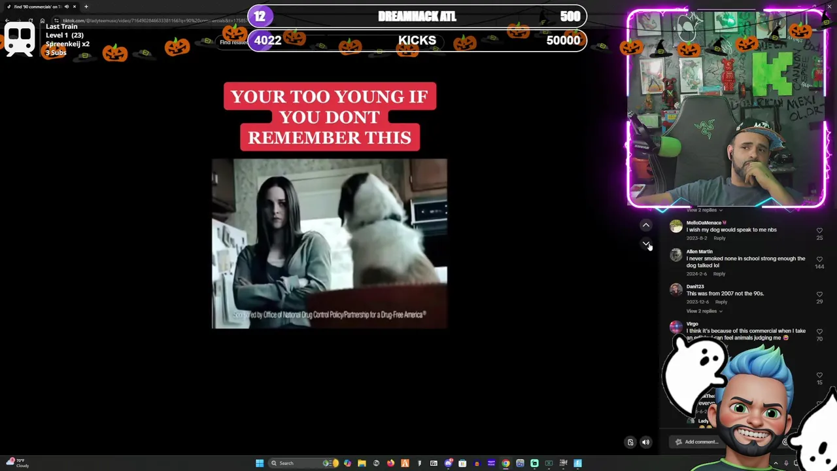Open File Explorer from the taskbar
This screenshot has height=471, width=837.
coord(362,463)
